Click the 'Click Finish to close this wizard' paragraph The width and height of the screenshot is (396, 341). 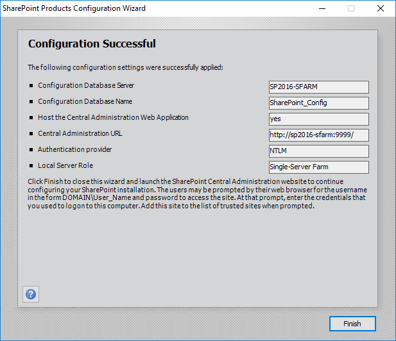tap(197, 194)
